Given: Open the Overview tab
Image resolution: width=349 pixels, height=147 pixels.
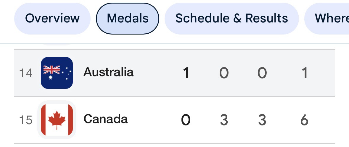Looking at the screenshot, I should 52,18.
